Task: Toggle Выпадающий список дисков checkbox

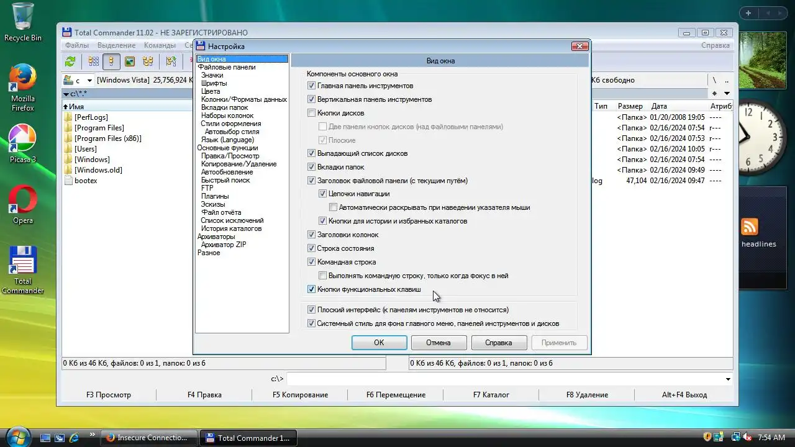Action: pos(312,153)
